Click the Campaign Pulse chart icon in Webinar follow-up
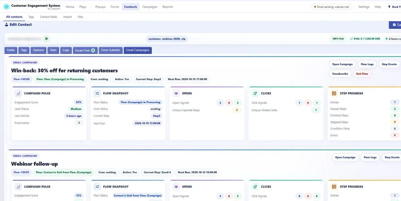 tap(18, 187)
